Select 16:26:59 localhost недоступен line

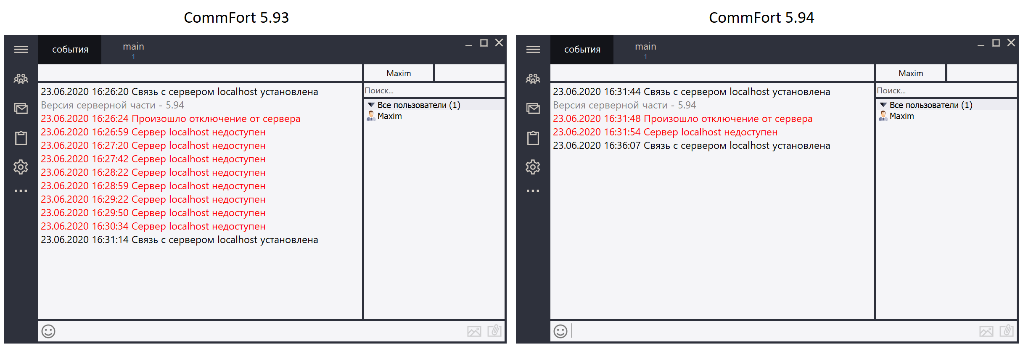[153, 132]
